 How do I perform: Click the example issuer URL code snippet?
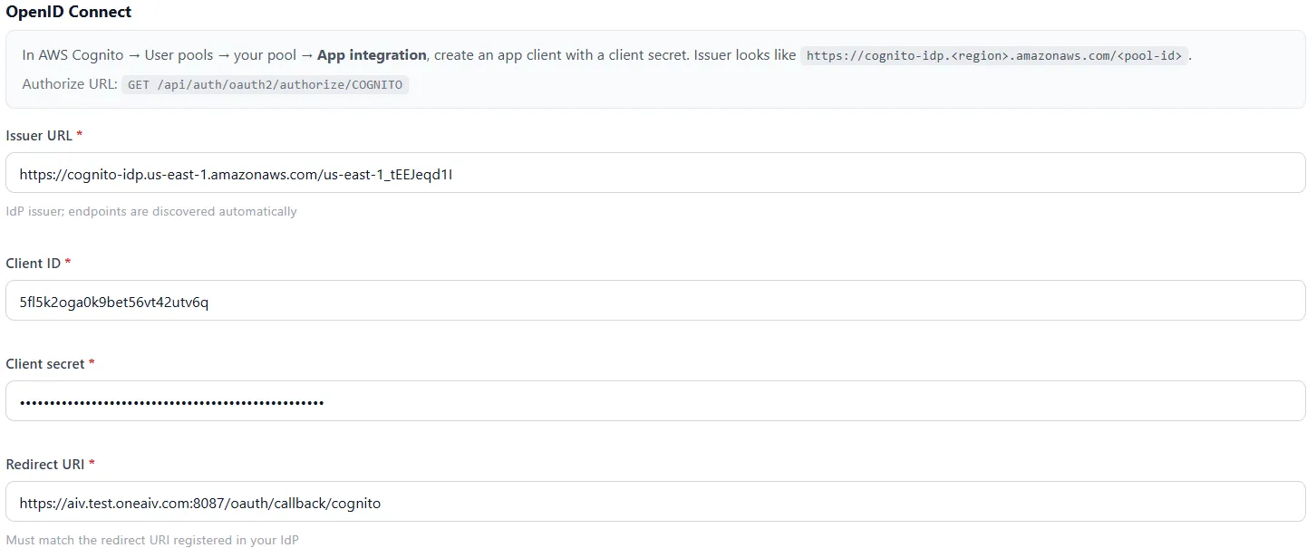994,55
